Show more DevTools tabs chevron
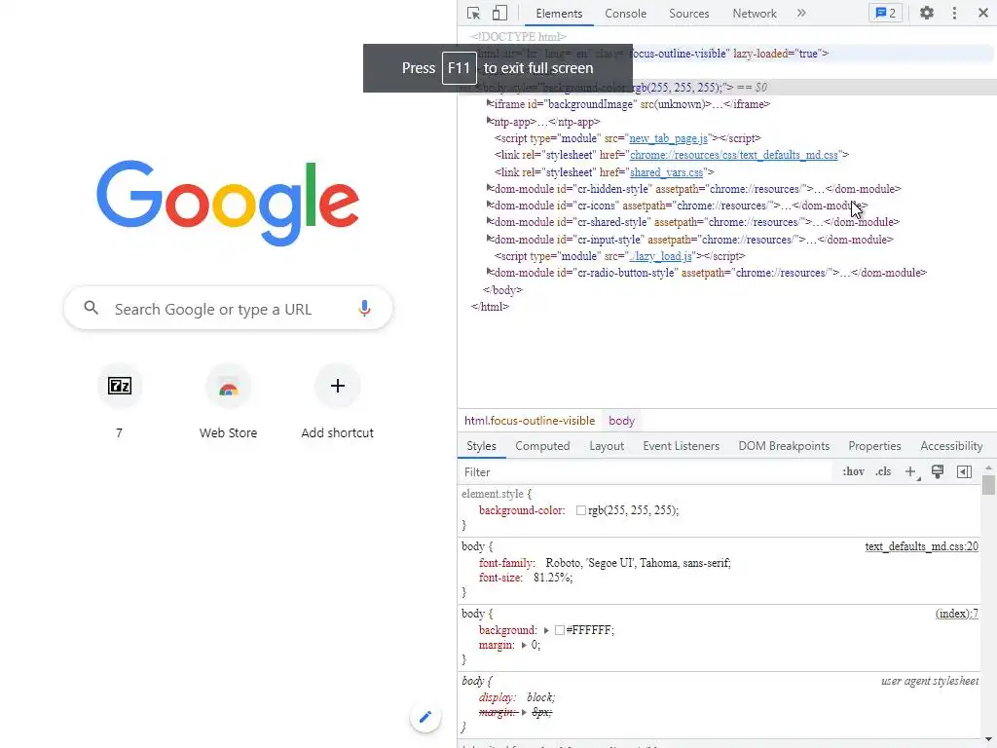Image resolution: width=997 pixels, height=748 pixels. tap(801, 13)
